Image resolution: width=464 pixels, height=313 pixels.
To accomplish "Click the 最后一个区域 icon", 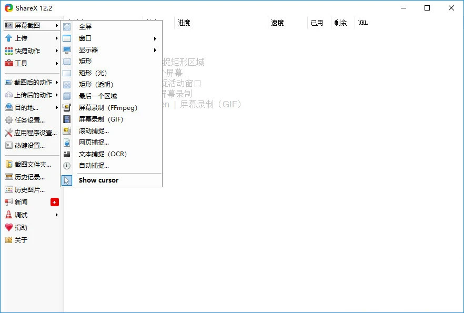I will tap(67, 96).
